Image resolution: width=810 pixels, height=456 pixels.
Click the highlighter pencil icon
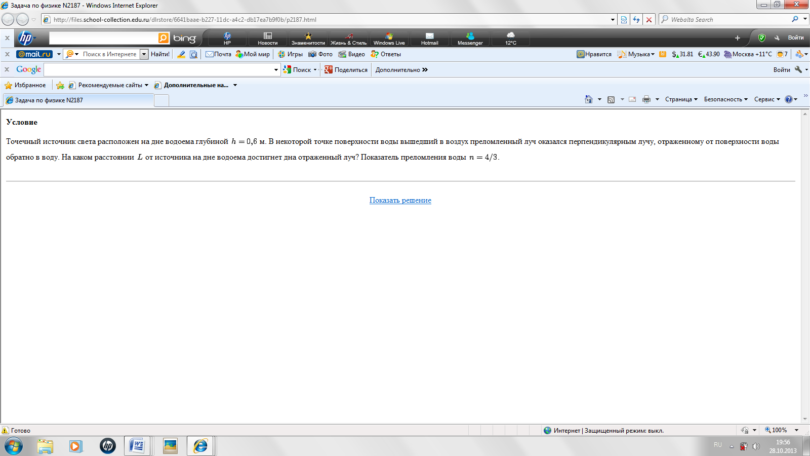tap(181, 54)
